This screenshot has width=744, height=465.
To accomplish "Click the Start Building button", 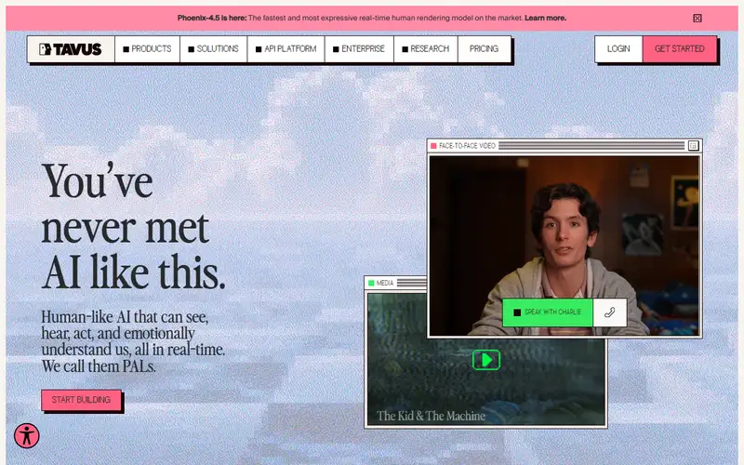I will point(81,400).
